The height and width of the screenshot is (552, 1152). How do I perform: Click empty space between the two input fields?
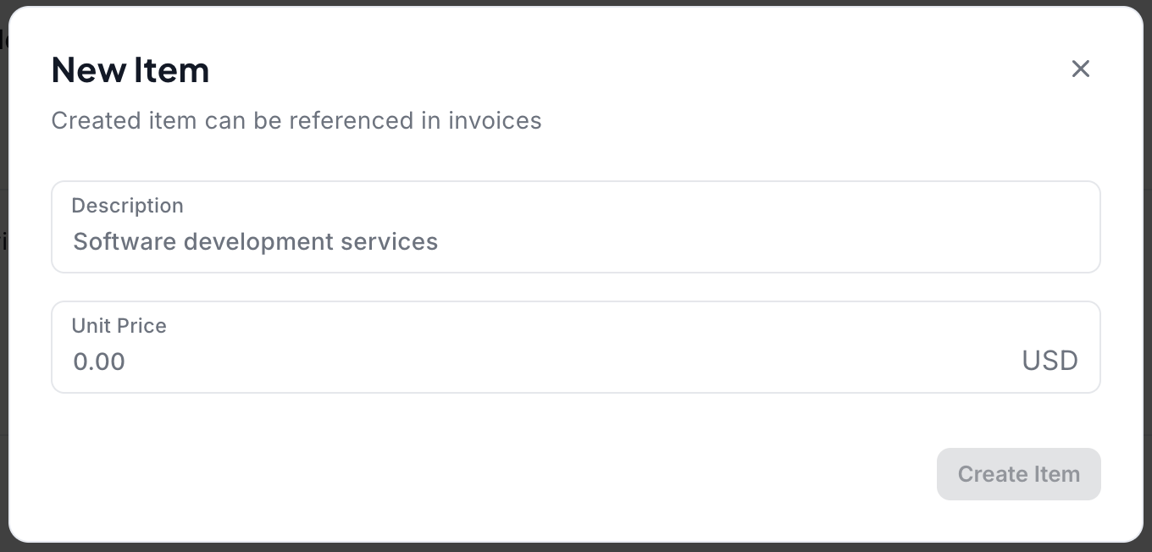tap(576, 287)
